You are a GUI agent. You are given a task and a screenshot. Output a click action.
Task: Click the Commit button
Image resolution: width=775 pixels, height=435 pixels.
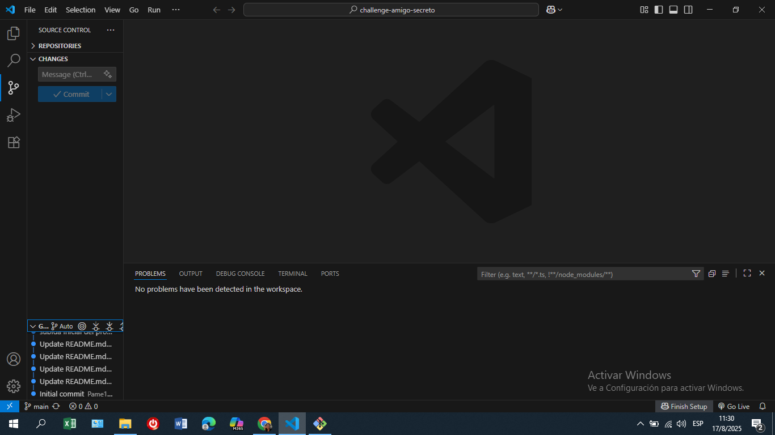(x=70, y=94)
